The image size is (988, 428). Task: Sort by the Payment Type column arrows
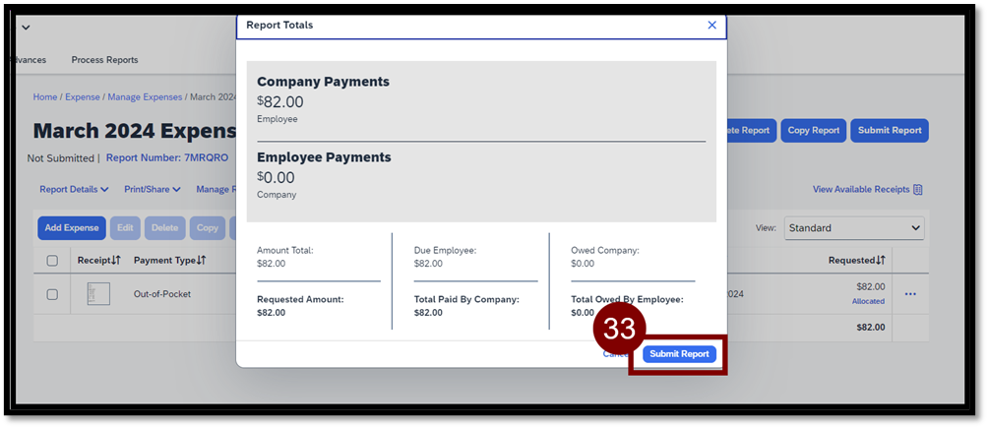click(x=202, y=261)
